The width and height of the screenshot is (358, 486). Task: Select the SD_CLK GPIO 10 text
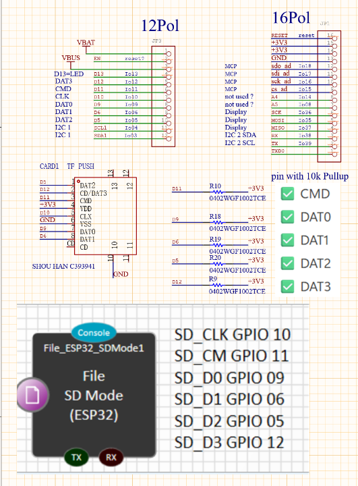click(233, 335)
